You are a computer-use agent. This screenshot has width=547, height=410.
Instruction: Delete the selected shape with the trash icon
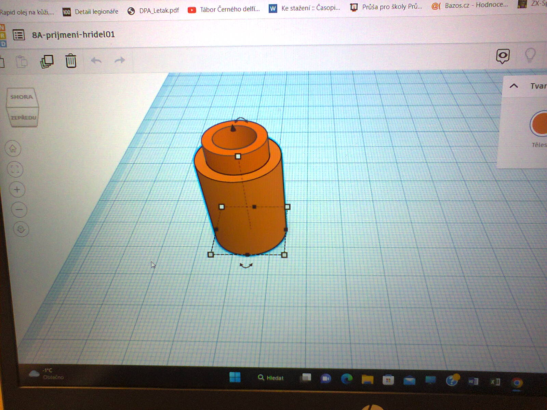coord(71,61)
